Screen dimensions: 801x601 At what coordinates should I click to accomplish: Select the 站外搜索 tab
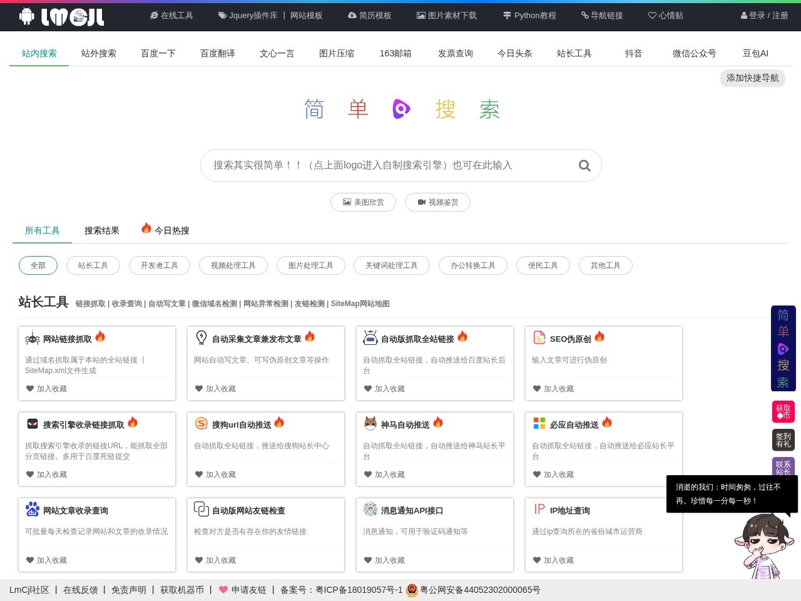click(x=98, y=53)
